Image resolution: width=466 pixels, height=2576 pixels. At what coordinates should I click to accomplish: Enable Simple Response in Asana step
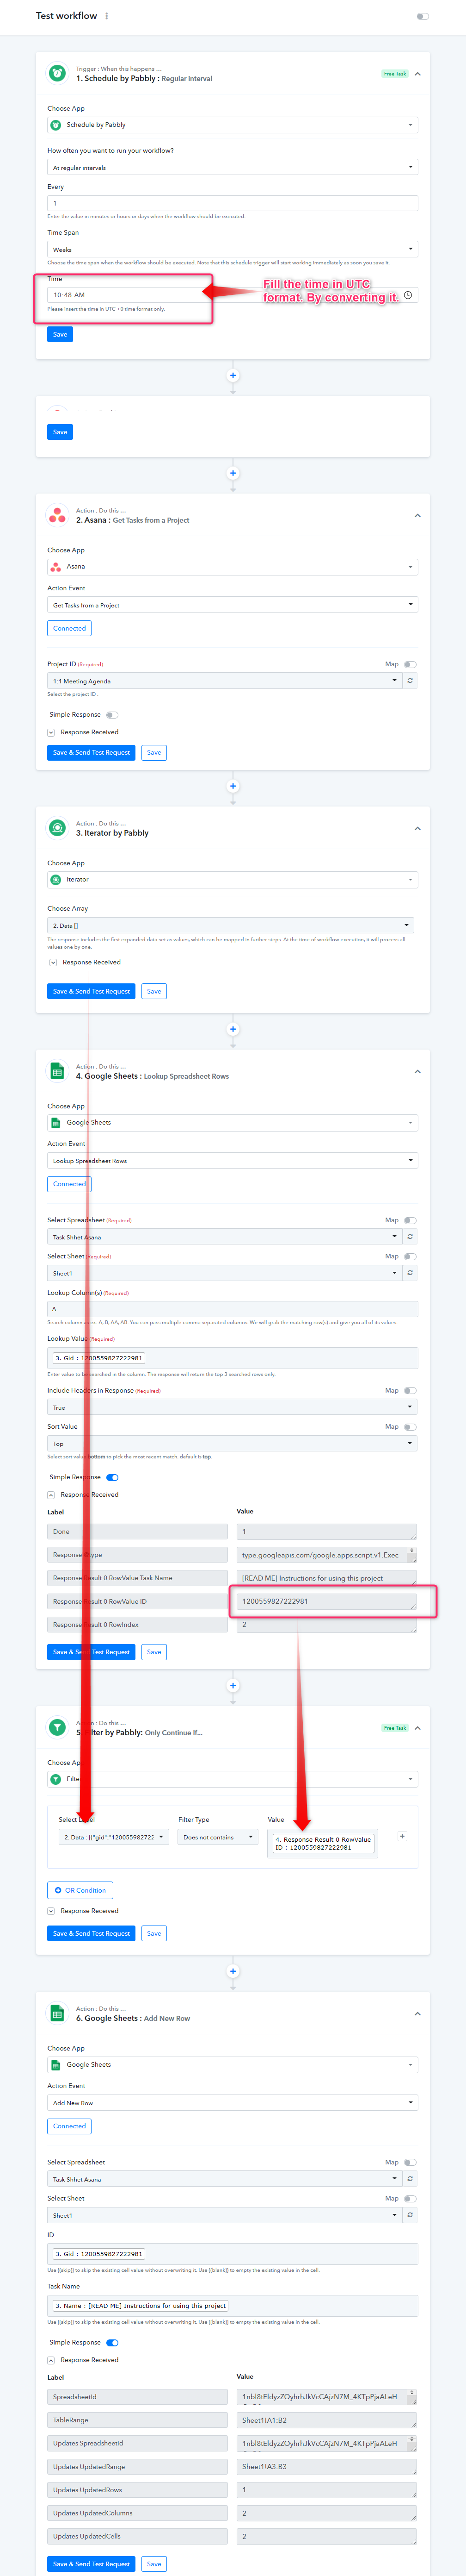point(113,715)
